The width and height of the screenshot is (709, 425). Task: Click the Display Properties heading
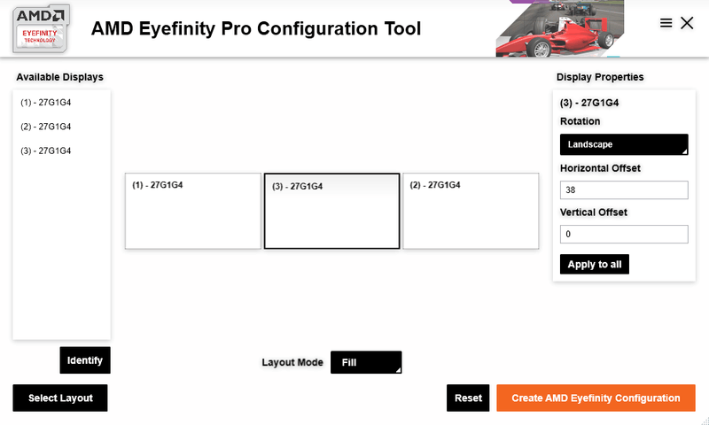[x=600, y=77]
